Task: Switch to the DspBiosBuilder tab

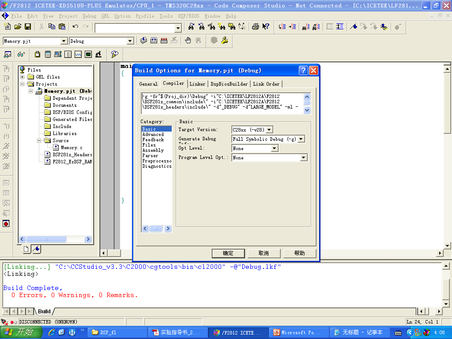Action: [229, 84]
